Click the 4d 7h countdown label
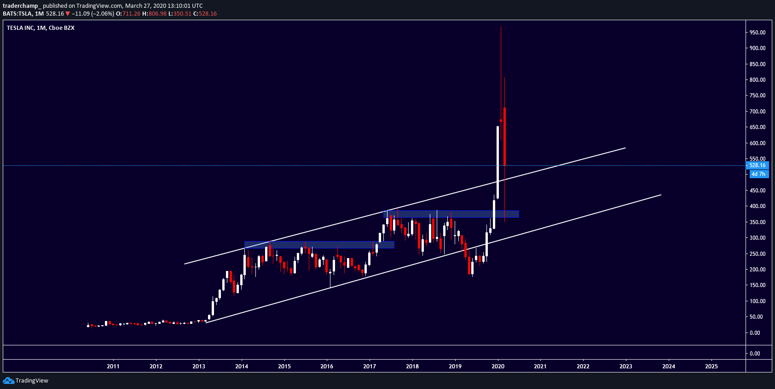 coord(759,174)
